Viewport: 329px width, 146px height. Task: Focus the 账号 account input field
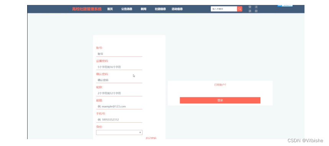[119, 54]
